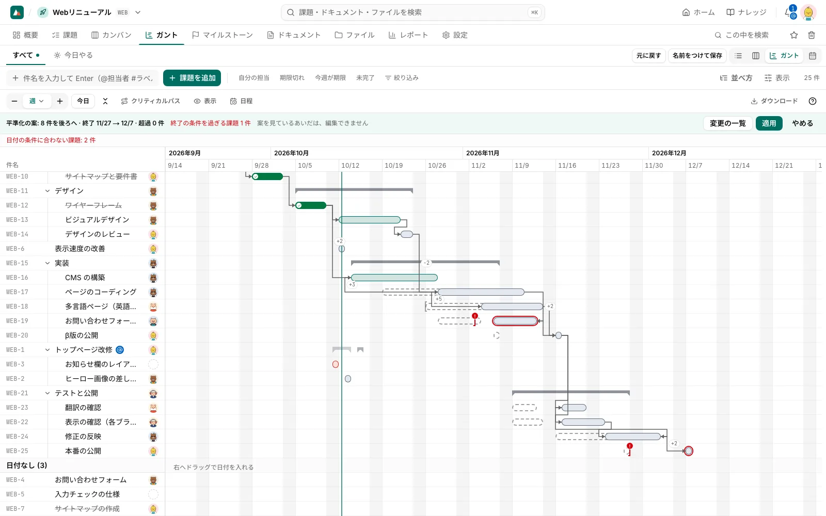
Task: Collapse the 実装 group
Action: pos(47,263)
